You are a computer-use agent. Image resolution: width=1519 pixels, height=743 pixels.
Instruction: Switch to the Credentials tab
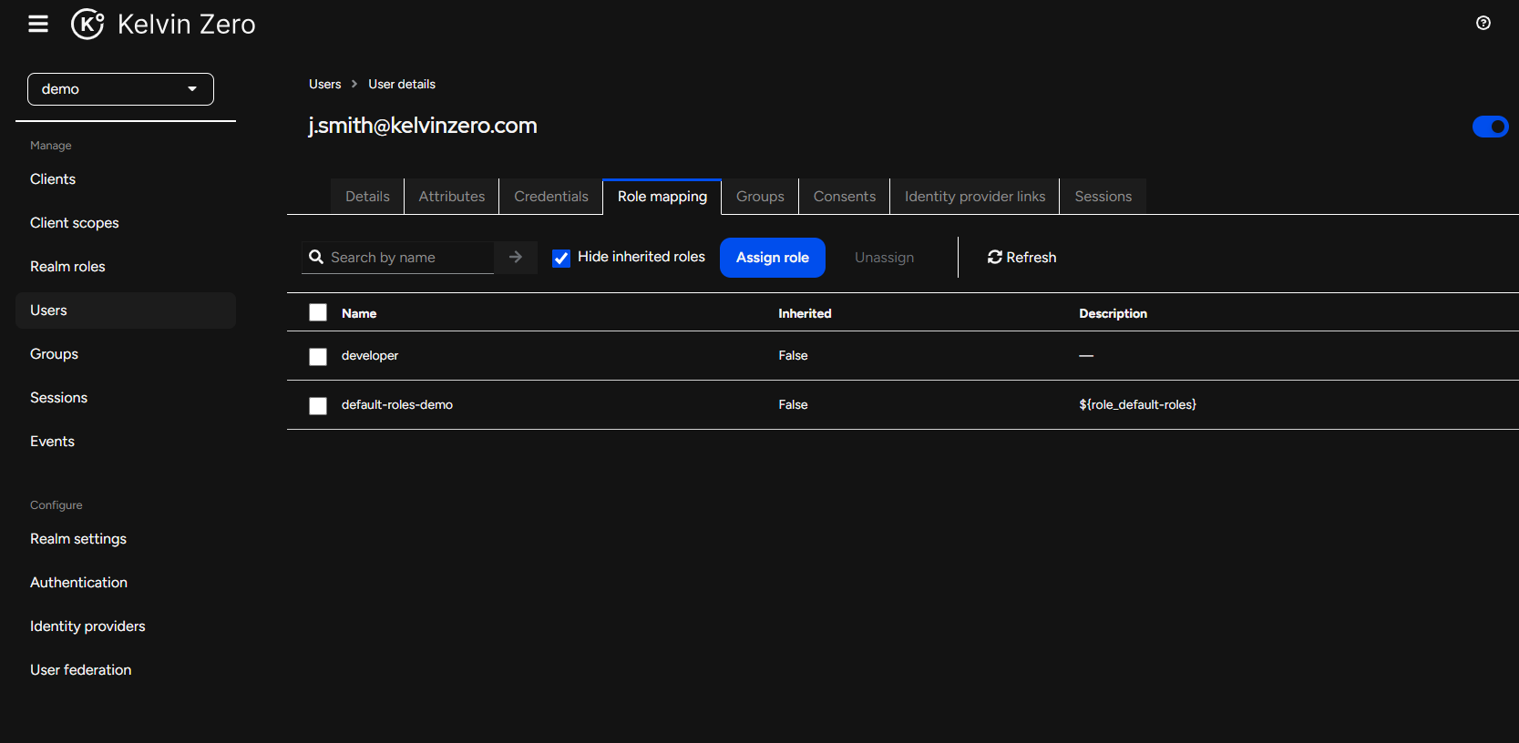tap(550, 197)
